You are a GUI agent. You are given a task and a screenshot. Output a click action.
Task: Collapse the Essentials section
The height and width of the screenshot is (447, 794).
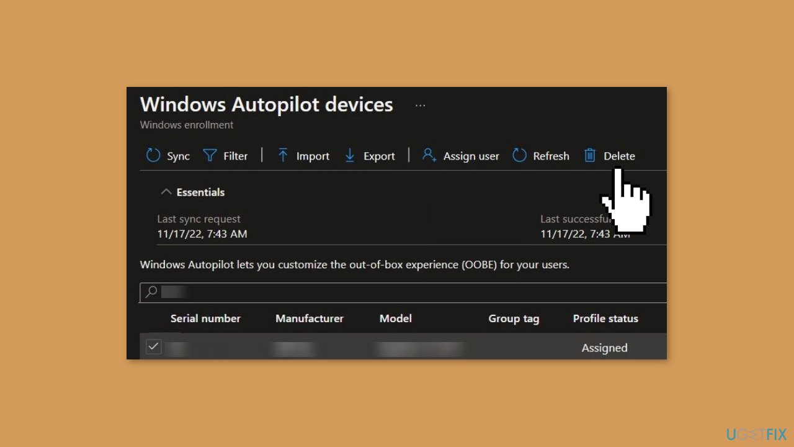(166, 192)
